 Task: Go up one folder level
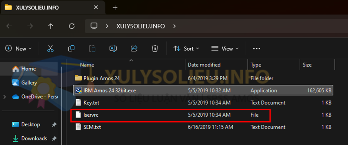tap(51, 26)
